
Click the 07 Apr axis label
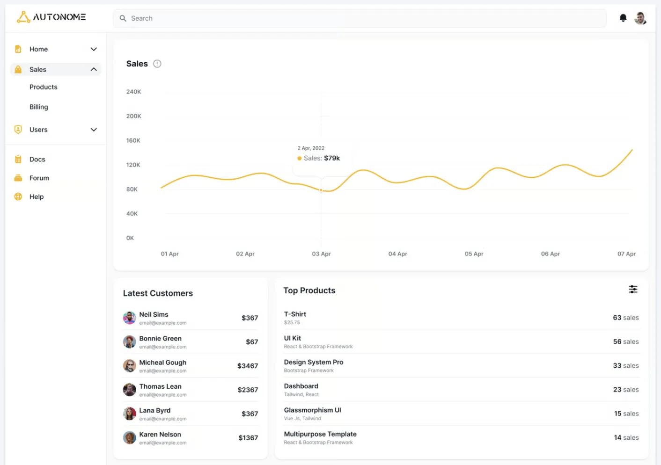(626, 254)
